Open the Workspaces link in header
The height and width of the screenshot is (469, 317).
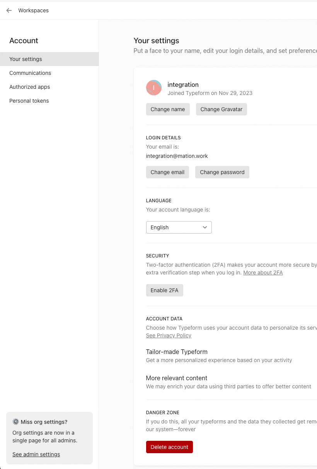[33, 10]
